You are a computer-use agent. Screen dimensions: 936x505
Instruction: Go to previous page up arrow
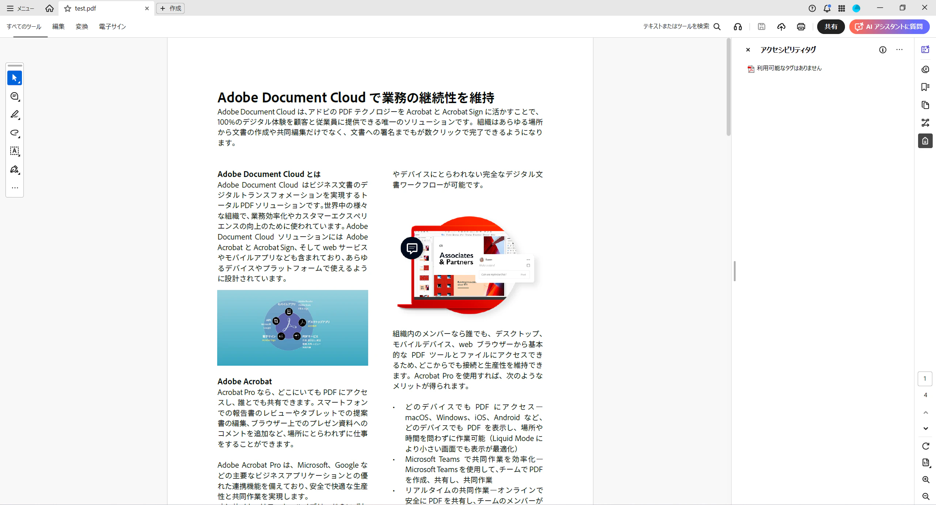pos(926,413)
